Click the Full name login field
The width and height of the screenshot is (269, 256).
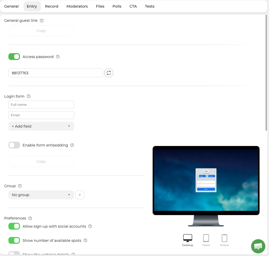click(x=41, y=105)
